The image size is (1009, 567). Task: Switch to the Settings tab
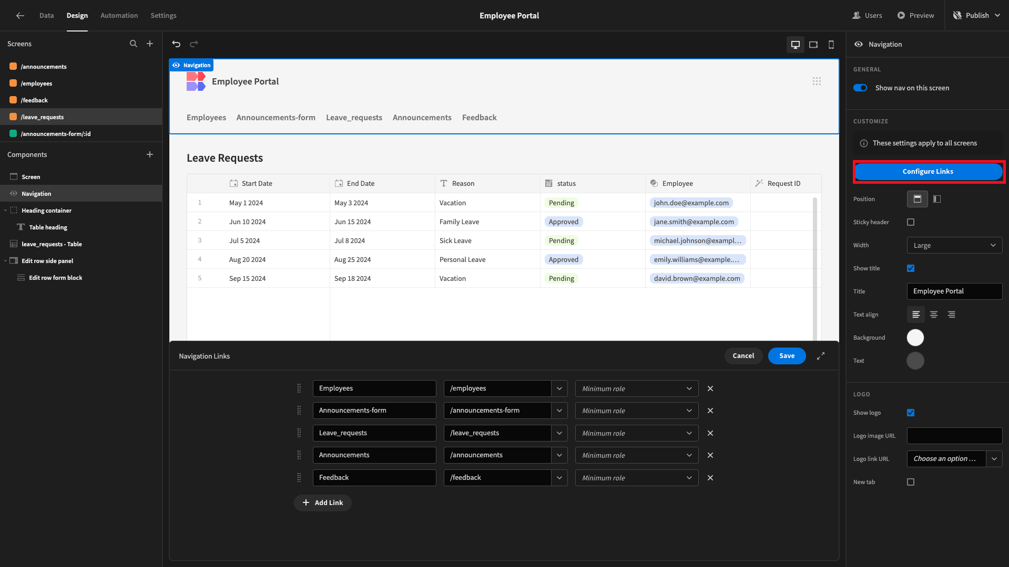tap(164, 15)
